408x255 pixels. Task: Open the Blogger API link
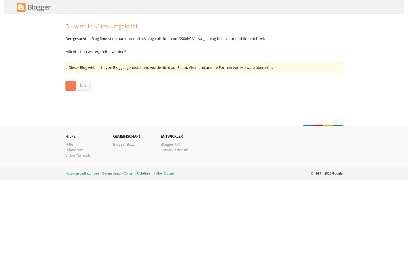170,144
